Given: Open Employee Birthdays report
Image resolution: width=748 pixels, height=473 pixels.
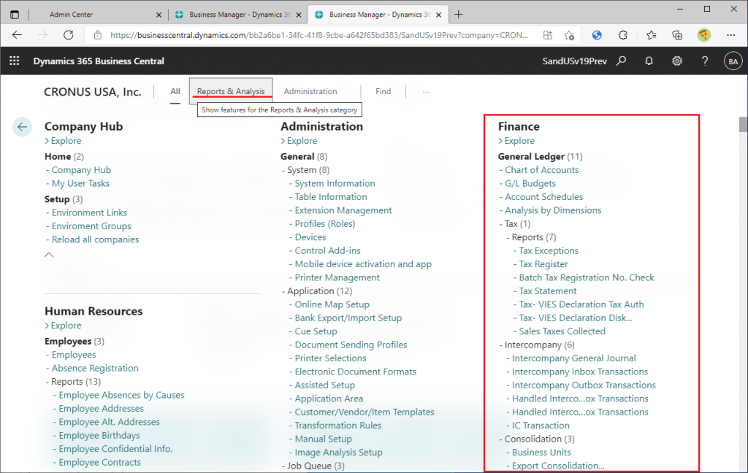Looking at the screenshot, I should tap(99, 435).
